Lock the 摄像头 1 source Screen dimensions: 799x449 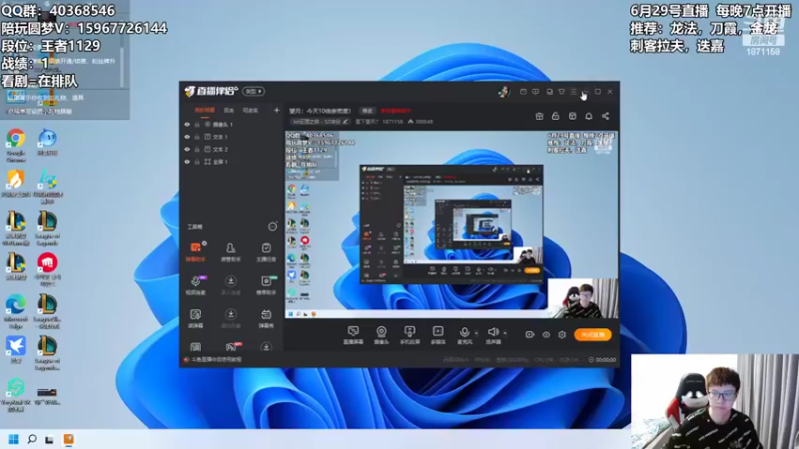197,124
